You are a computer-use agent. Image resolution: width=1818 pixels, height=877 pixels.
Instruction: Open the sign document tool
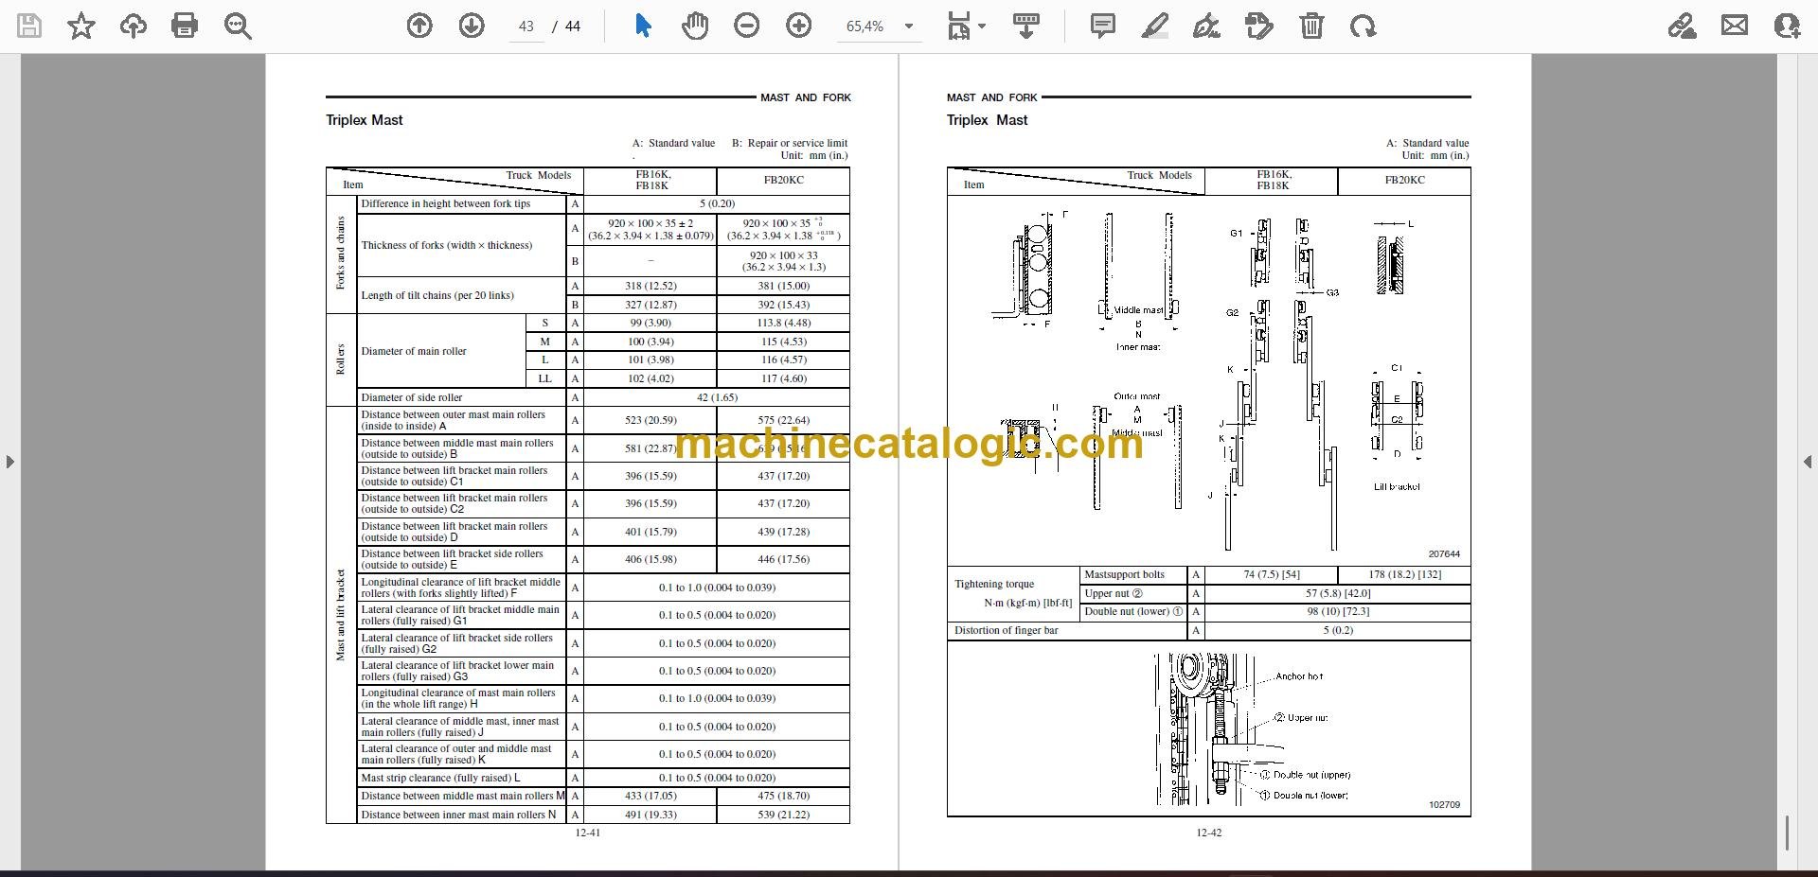pos(1207,26)
